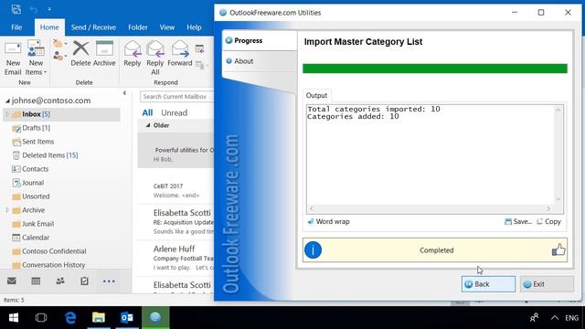Click the Search Current Mailbox field
585x329 pixels.
[176, 97]
